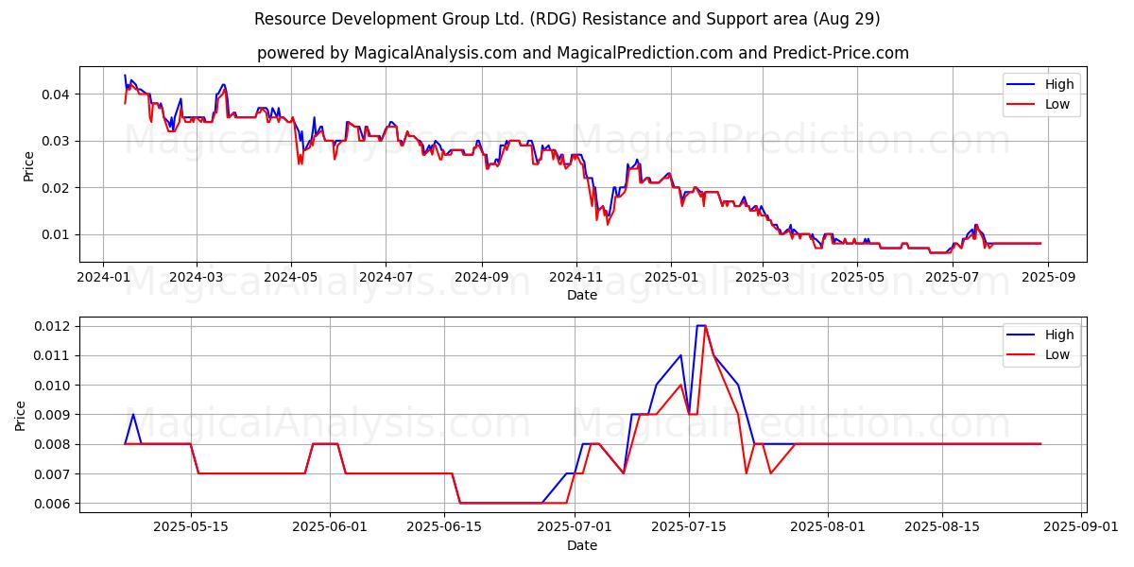Click the top chart 'Date' axis label
This screenshot has width=1134, height=567.
coord(582,296)
